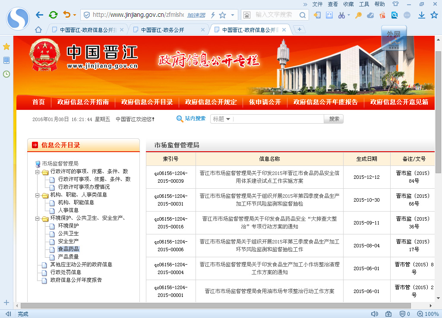
Task: Open the 标题 search type dropdown
Action: 221,119
